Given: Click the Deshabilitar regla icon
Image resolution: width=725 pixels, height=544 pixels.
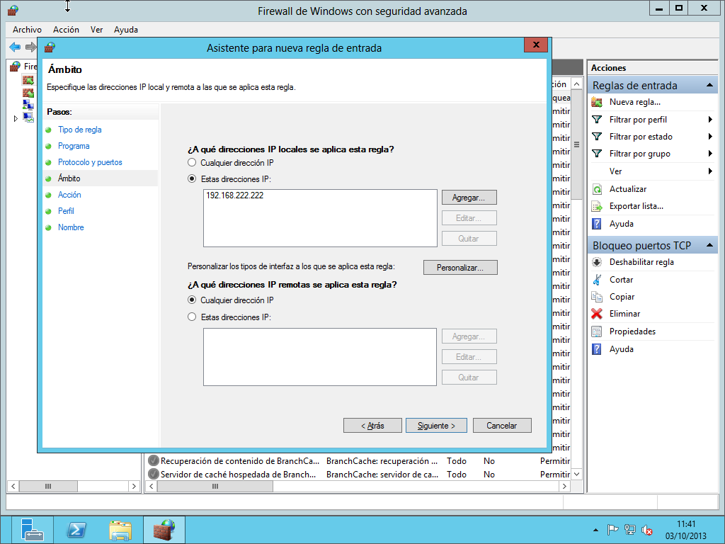Looking at the screenshot, I should [x=597, y=262].
